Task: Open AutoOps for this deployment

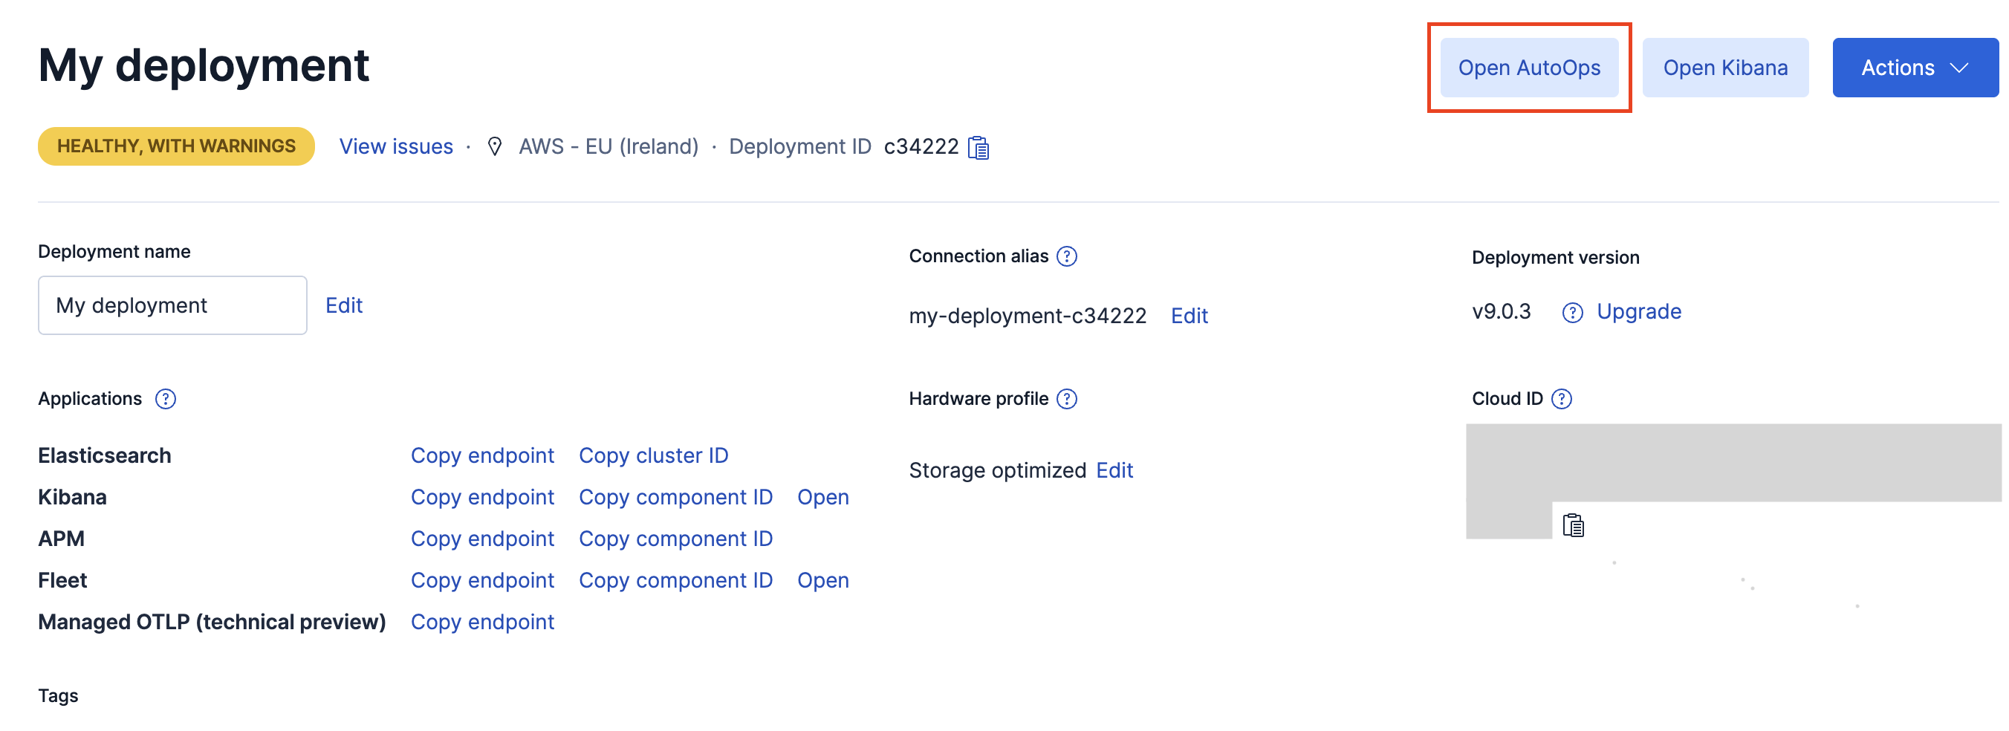Action: 1529,67
